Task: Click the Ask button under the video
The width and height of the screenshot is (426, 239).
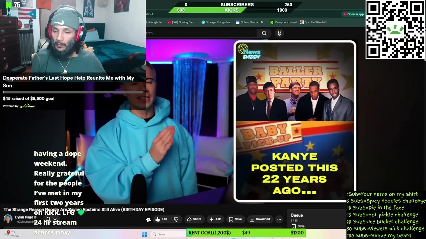Action: click(x=215, y=219)
